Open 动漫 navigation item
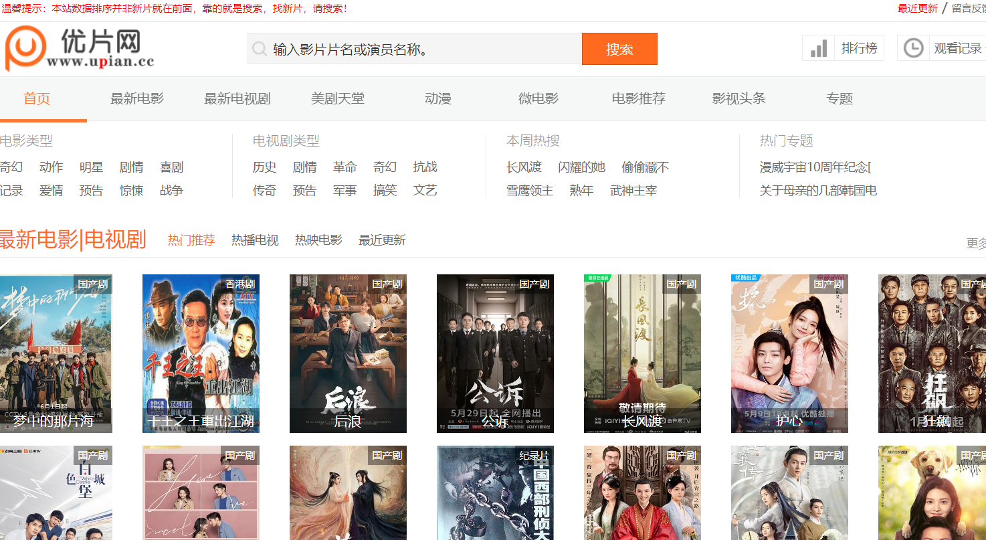The height and width of the screenshot is (540, 986). [438, 98]
